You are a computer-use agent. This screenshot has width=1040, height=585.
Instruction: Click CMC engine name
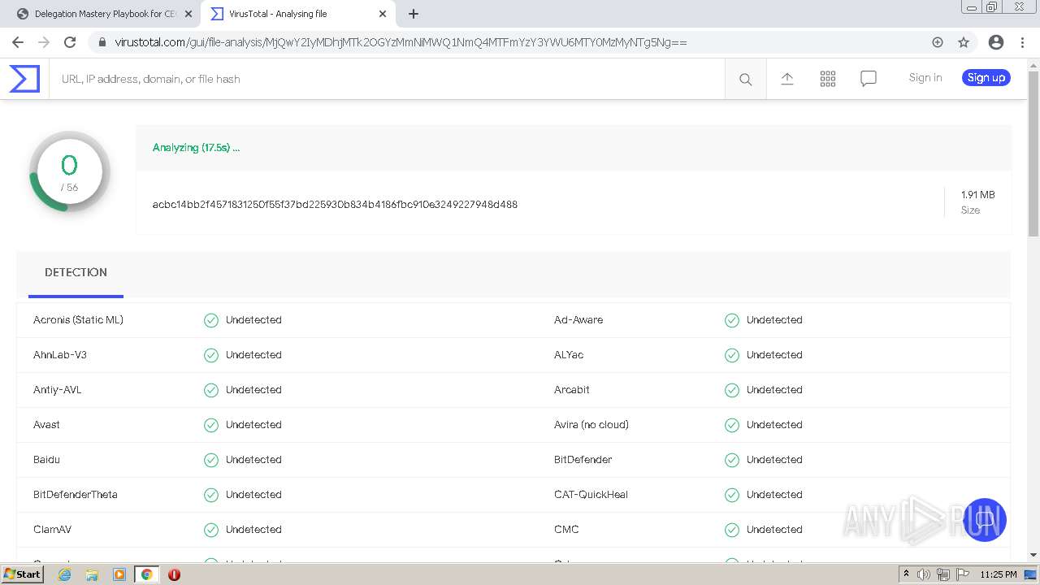click(566, 530)
